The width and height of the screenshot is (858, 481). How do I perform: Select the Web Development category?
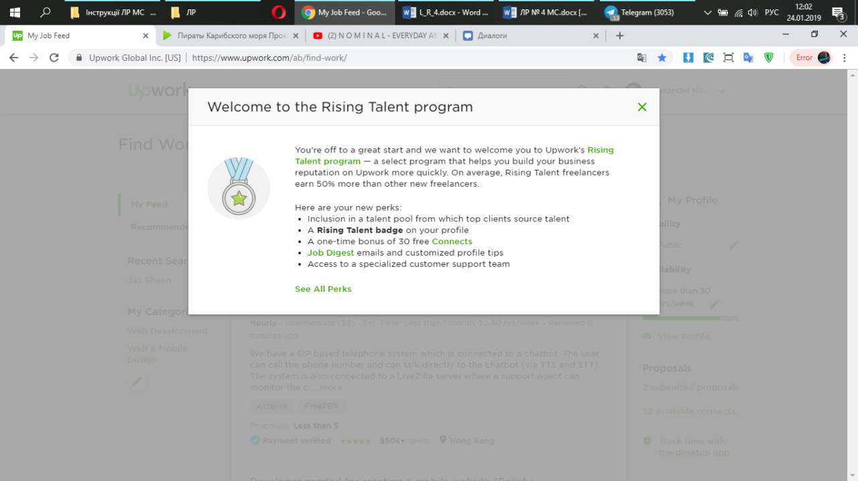click(168, 331)
